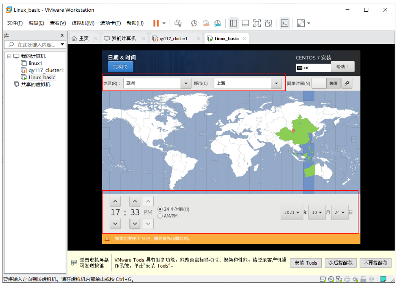Toggle the 网络时间 network time switch
Viewport: 399px width, 285px height.
click(326, 83)
